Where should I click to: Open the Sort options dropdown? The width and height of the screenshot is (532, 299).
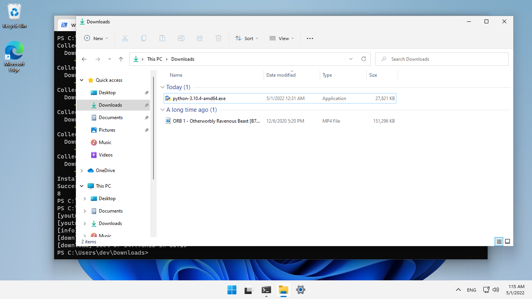click(x=247, y=38)
